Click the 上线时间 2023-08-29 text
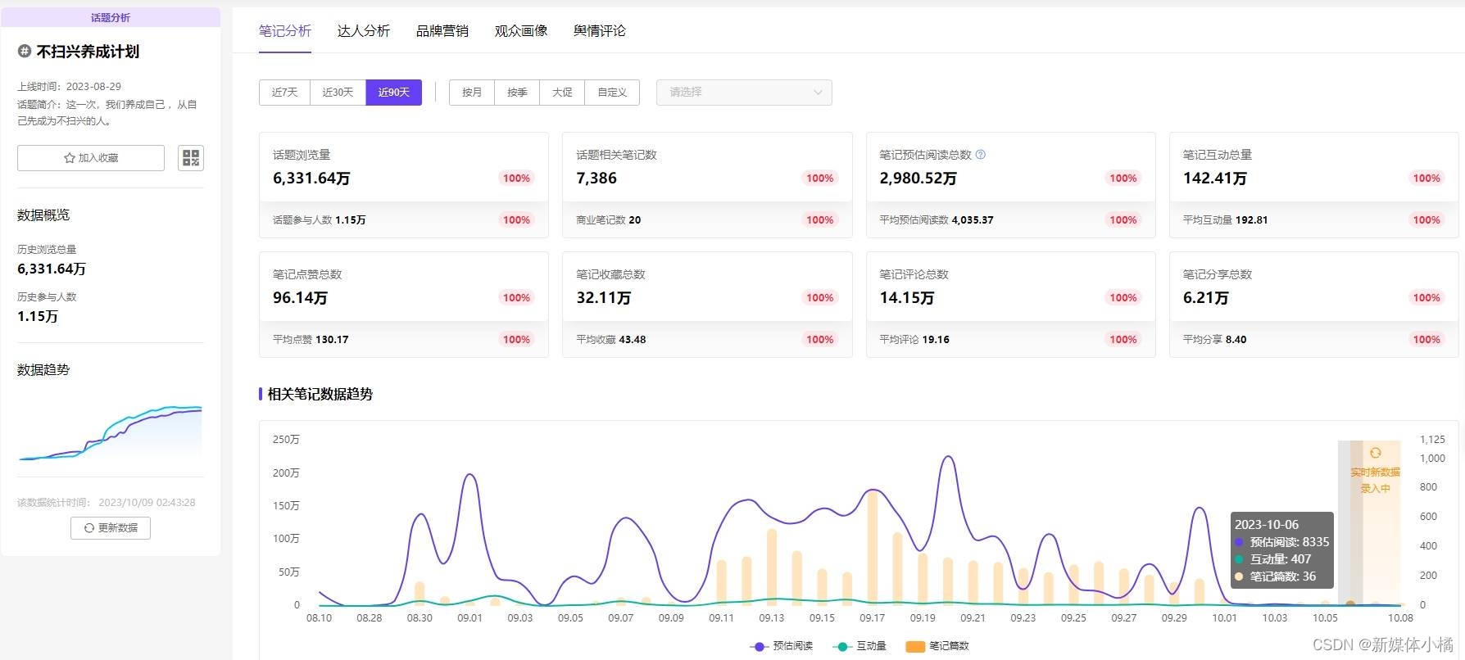Image resolution: width=1465 pixels, height=660 pixels. tap(70, 87)
